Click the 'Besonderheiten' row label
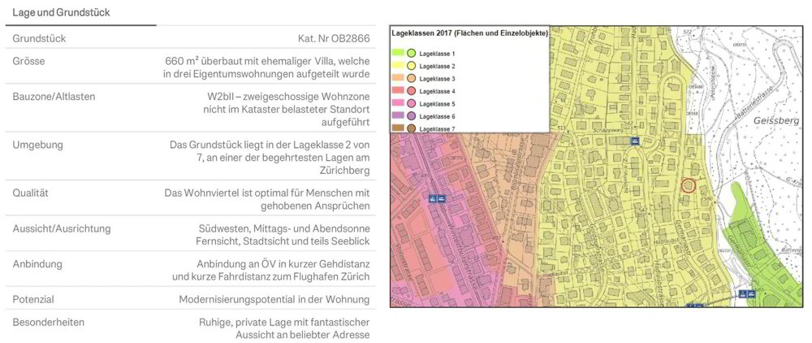Viewport: 812px width, 343px height. pos(48,322)
